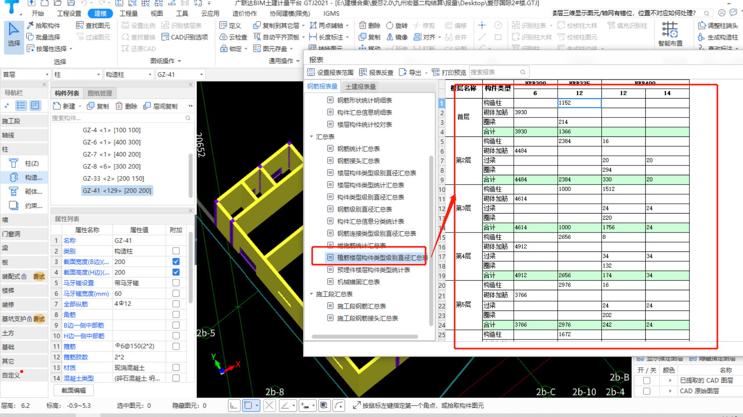Click the 自动平齐顶板 tool
The height and width of the screenshot is (417, 743).
[278, 37]
